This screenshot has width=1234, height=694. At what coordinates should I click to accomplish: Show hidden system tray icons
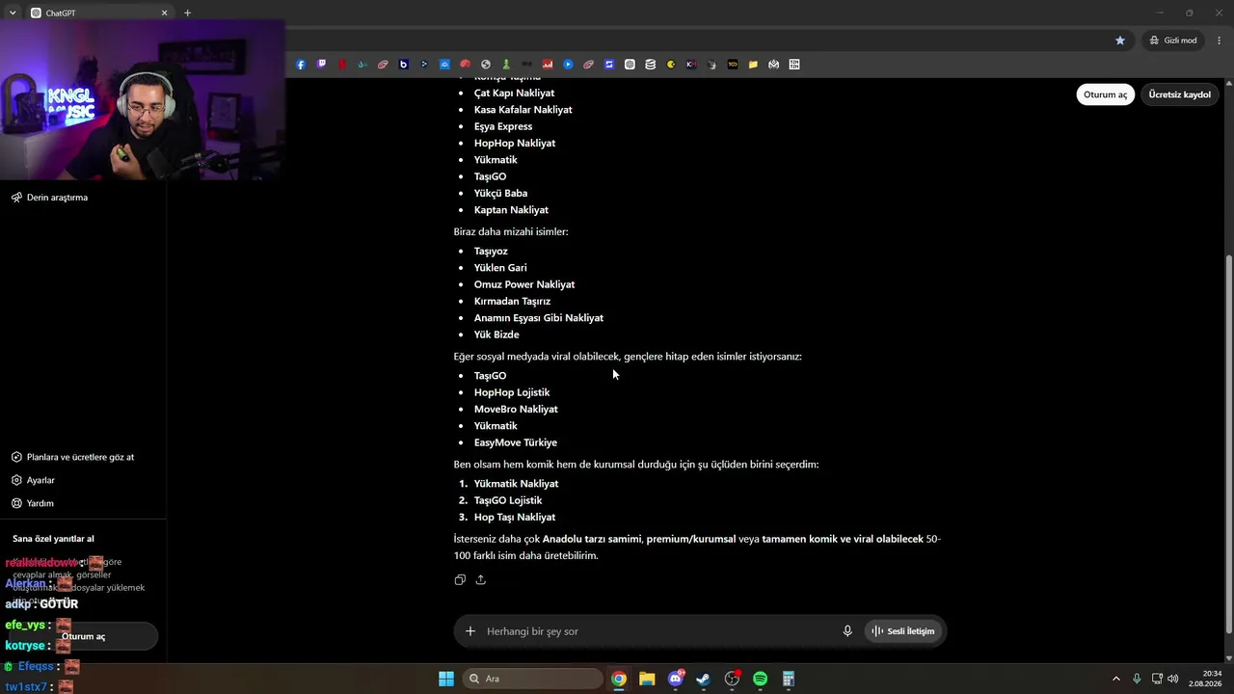1116,679
